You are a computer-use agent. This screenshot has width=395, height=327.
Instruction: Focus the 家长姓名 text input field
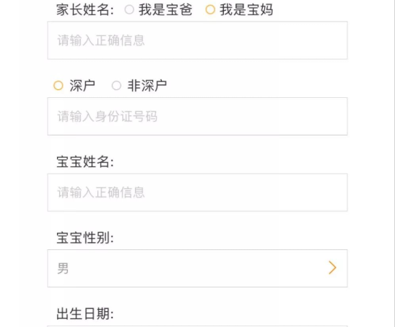coord(198,40)
